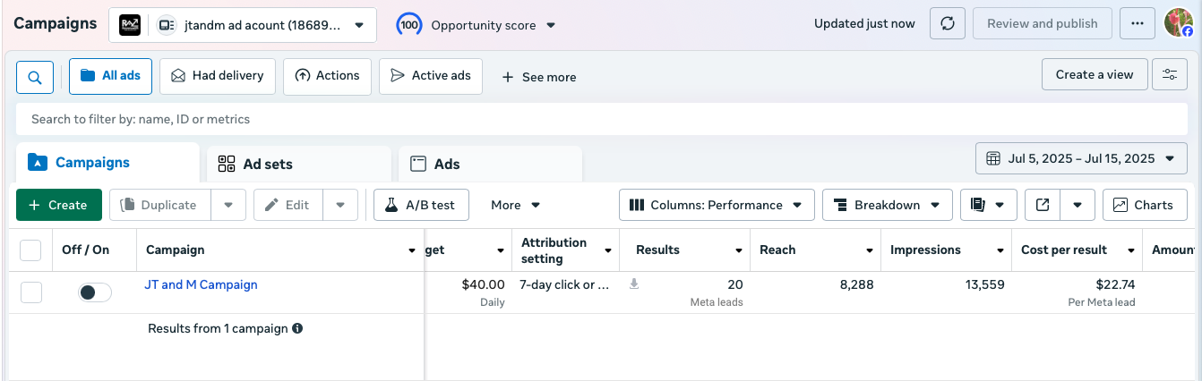Open the Columns: Performance dropdown
Screen dimensions: 1202x381
[x=717, y=205]
